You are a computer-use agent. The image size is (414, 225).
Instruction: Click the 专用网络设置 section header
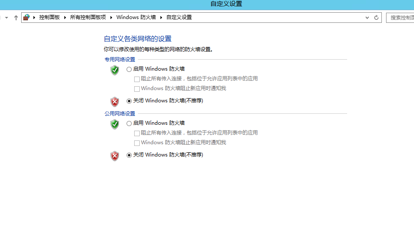(x=120, y=59)
